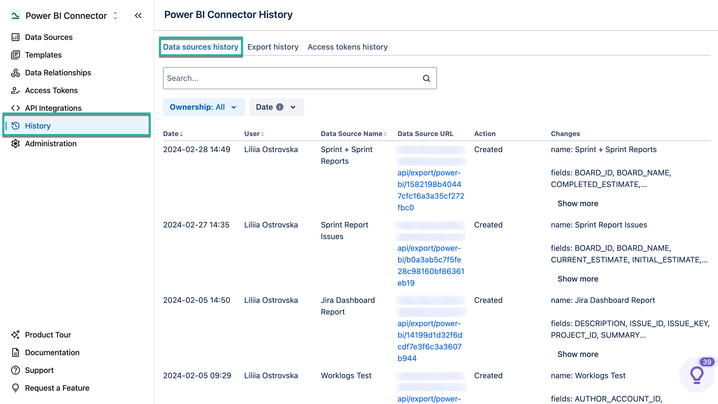The height and width of the screenshot is (404, 718).
Task: Click inside the Search field
Action: click(x=279, y=78)
